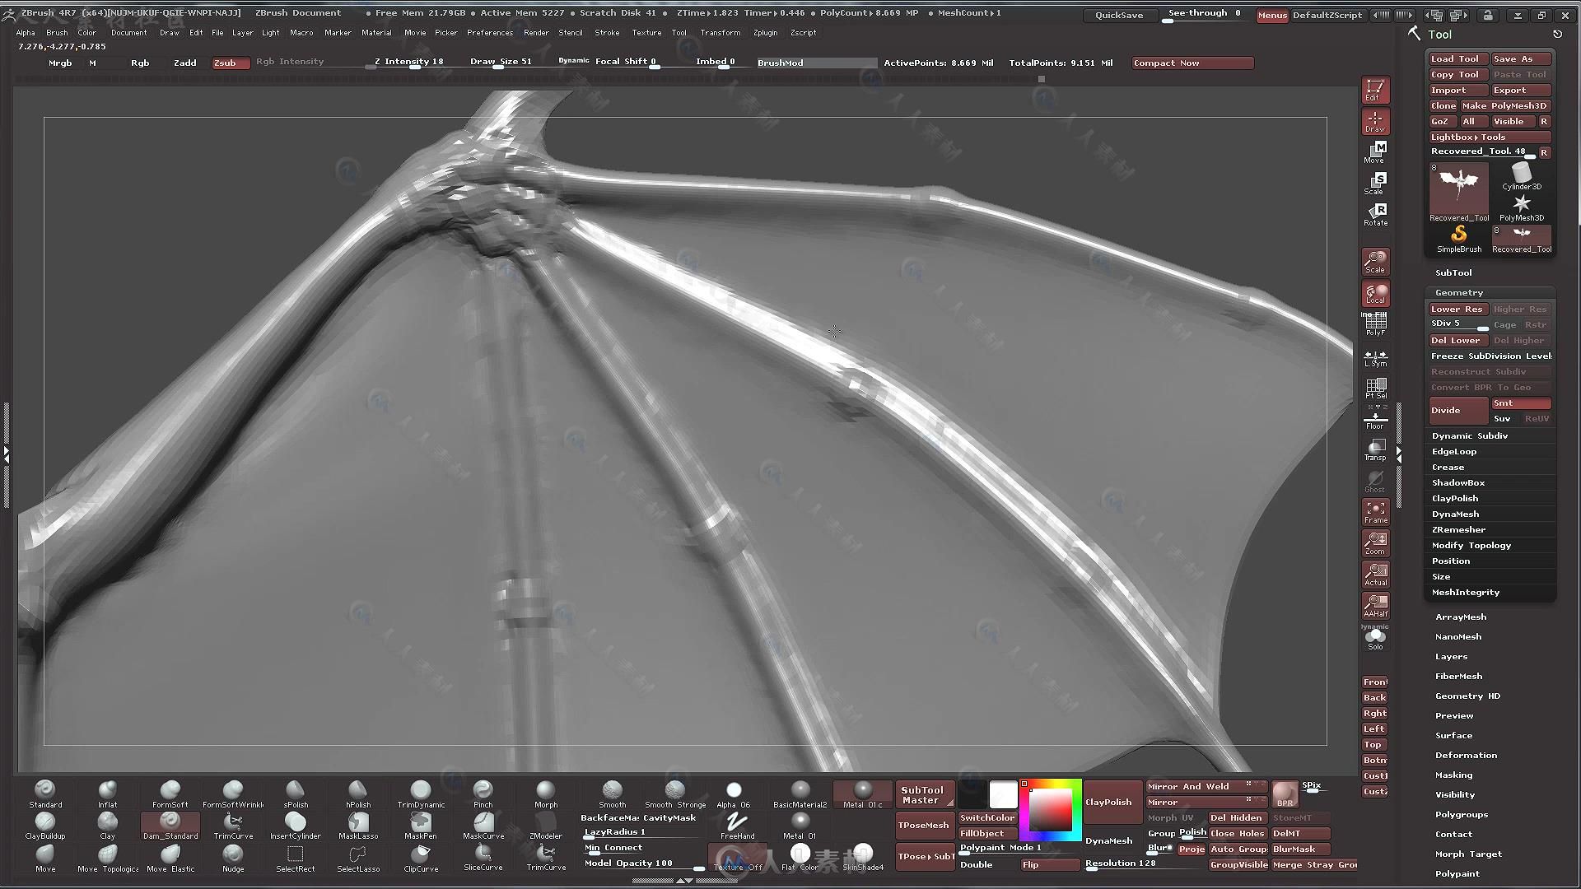Activate the Move transform mode
This screenshot has height=889, width=1581.
1375,151
